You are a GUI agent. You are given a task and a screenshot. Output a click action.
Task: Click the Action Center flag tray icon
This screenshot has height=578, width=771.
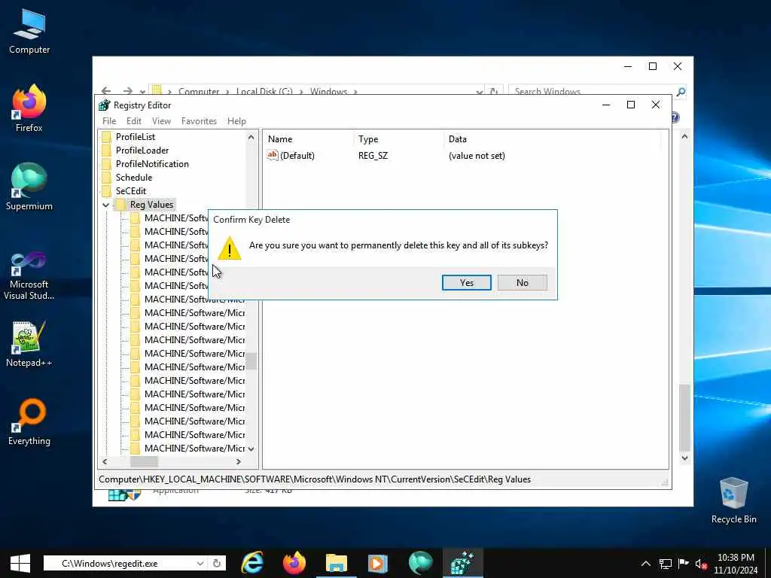point(684,564)
